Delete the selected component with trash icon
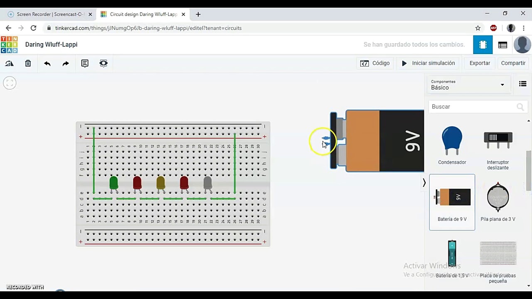Viewport: 532px width, 299px height. [28, 64]
